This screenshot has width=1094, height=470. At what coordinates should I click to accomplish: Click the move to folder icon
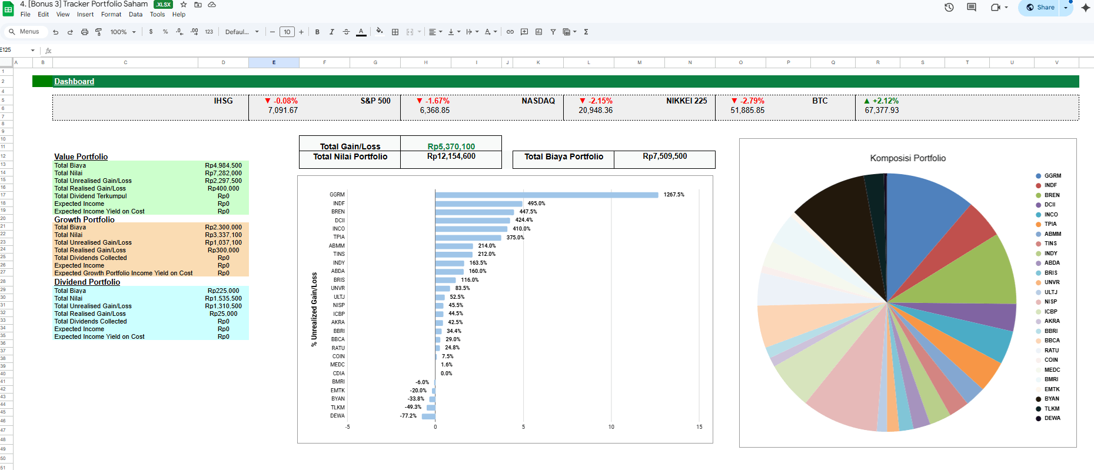point(198,4)
